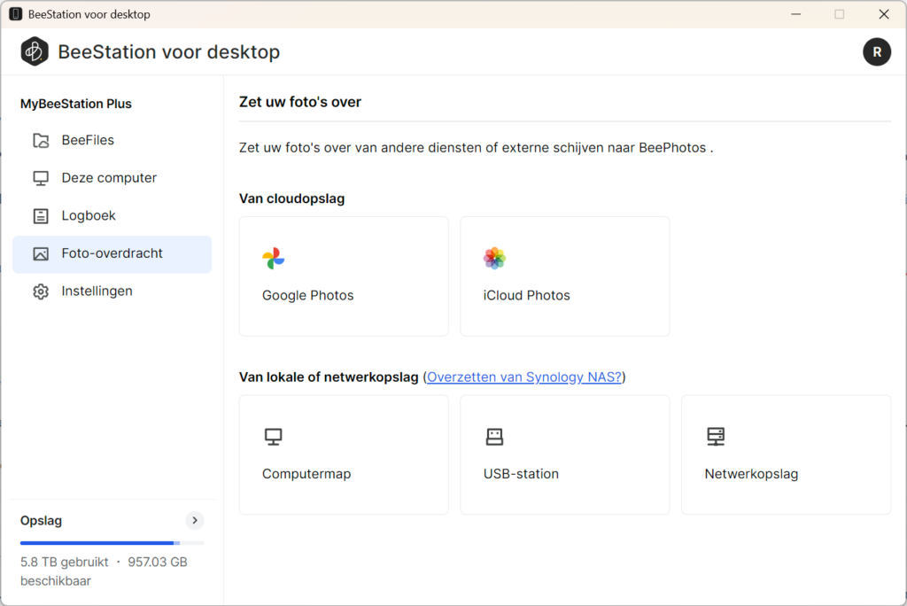Open the user profile avatar R
The width and height of the screenshot is (907, 606).
[876, 52]
